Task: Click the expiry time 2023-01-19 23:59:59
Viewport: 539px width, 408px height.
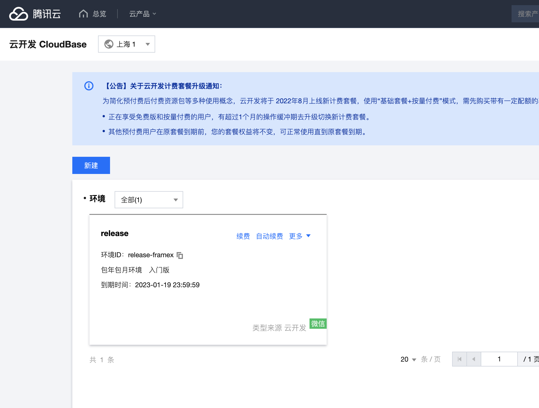Action: [167, 285]
